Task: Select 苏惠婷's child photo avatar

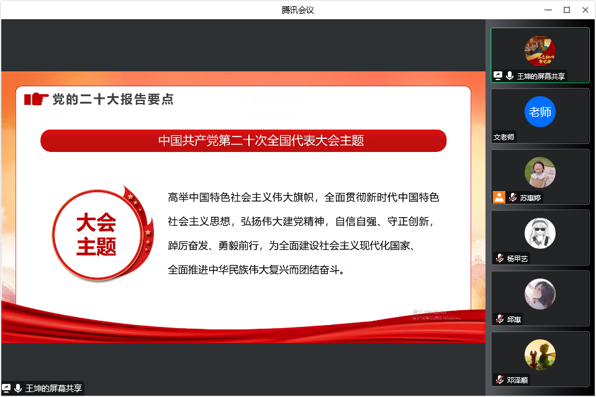Action: pyautogui.click(x=540, y=172)
